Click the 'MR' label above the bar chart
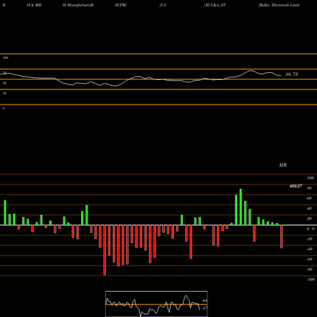317x317 pixels. [283, 165]
